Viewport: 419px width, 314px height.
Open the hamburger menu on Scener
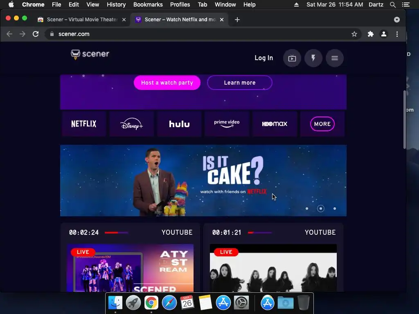pos(335,58)
